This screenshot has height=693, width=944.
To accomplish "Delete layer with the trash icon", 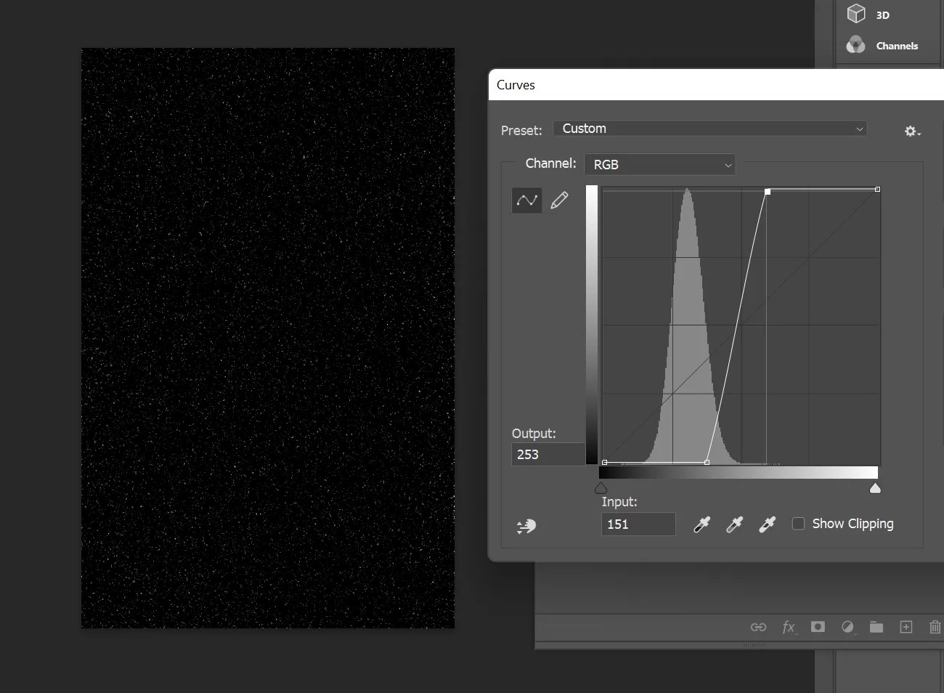I will point(935,627).
